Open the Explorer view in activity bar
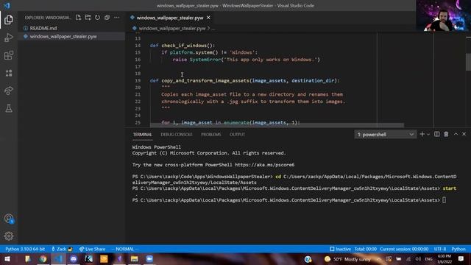471x265 pixels. point(8,20)
